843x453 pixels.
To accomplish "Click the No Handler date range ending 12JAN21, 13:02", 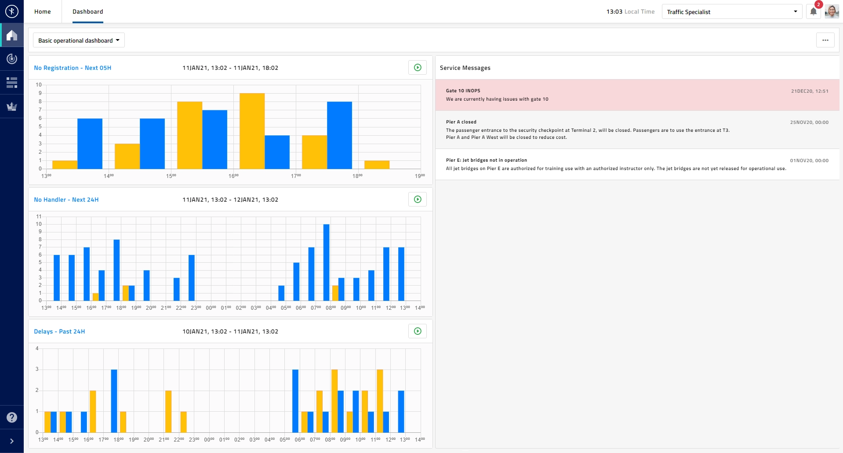I will [230, 199].
